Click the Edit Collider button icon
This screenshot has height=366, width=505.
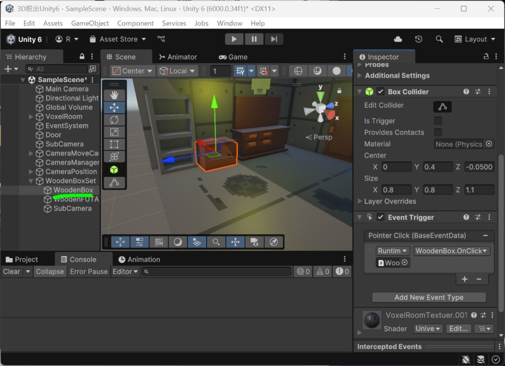point(442,107)
